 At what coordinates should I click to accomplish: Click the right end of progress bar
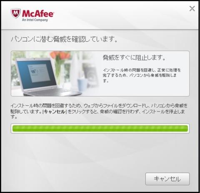tap(185, 128)
